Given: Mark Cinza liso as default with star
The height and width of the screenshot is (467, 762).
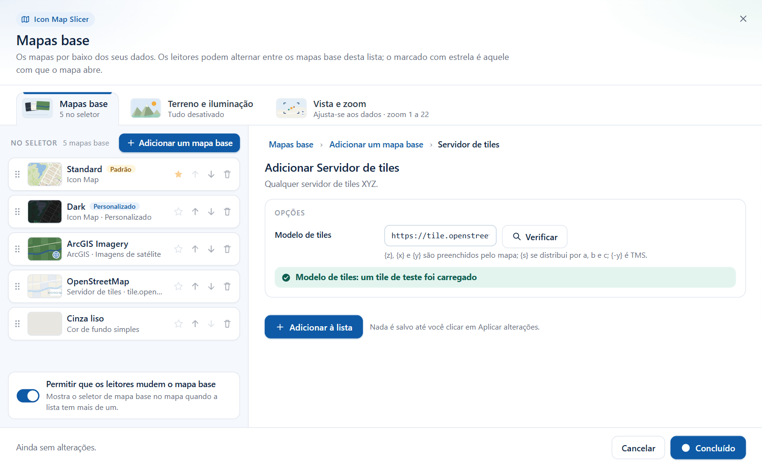Looking at the screenshot, I should tap(179, 324).
